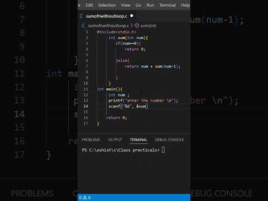Open the View menu
268x201 pixels.
pyautogui.click(x=126, y=5)
